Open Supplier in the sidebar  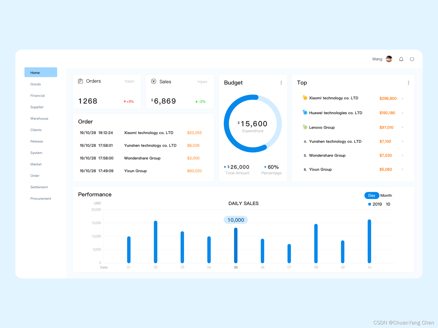coord(37,107)
